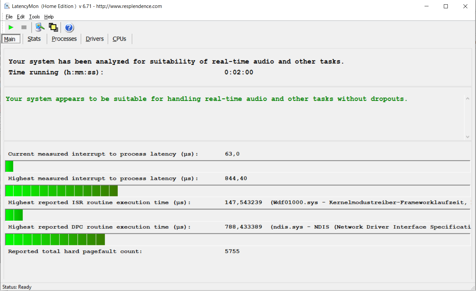The image size is (476, 291).
Task: Maximize the LatencyMon window
Action: 446,6
